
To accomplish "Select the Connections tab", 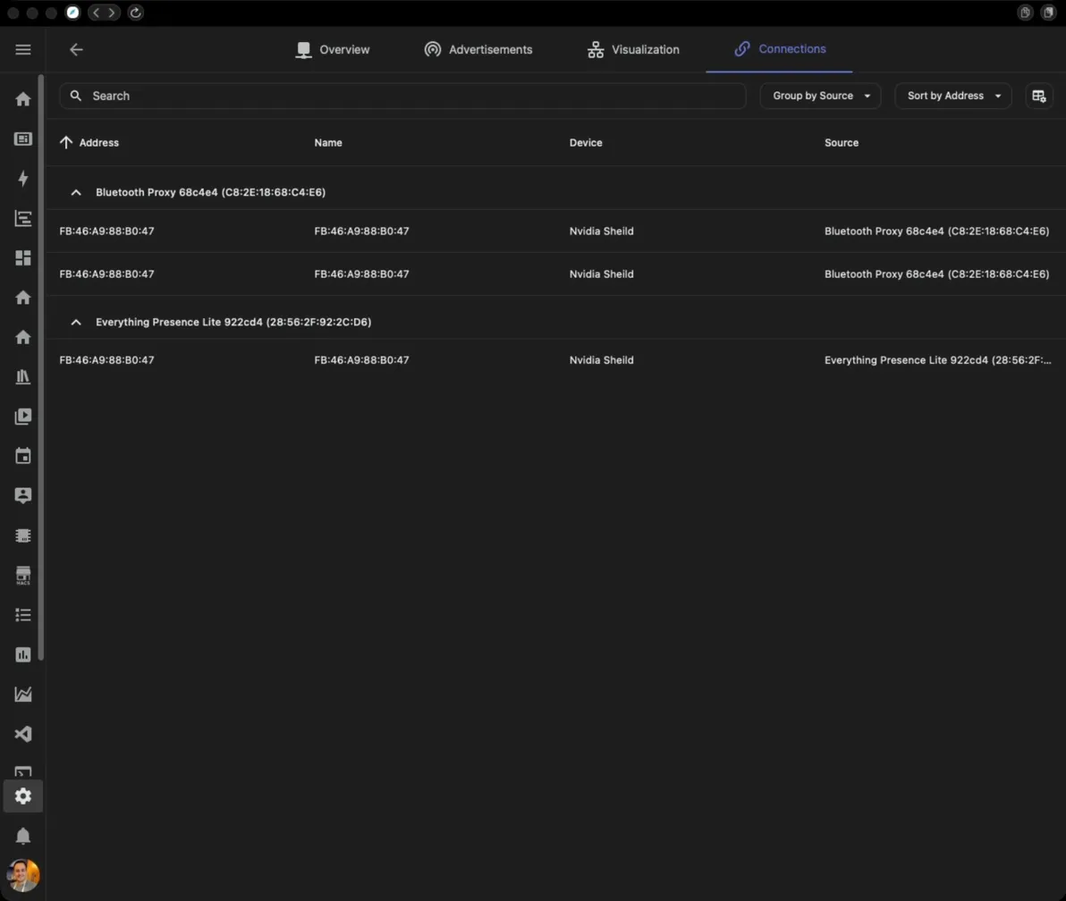I will coord(779,49).
